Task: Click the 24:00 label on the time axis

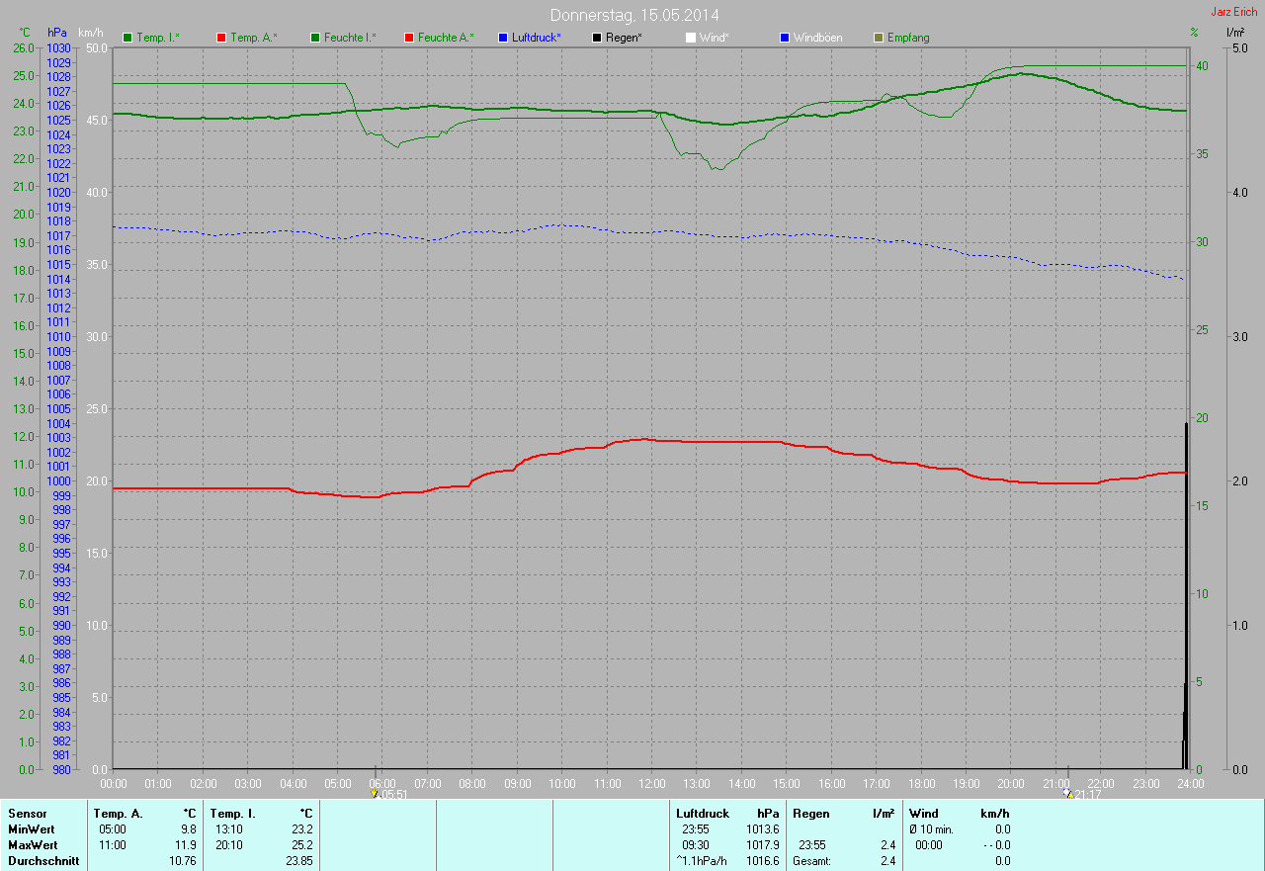Action: coord(1190,783)
